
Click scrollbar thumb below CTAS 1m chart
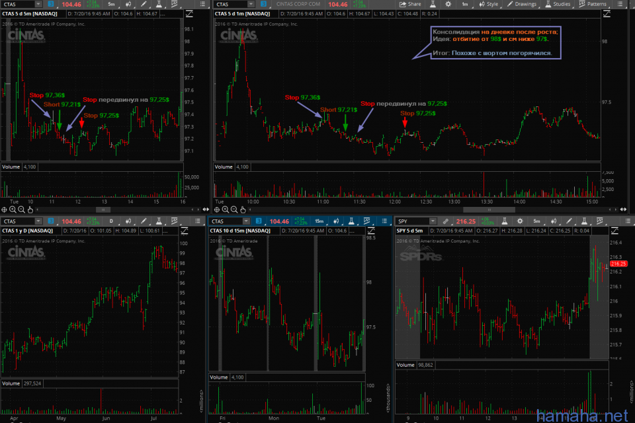(489, 210)
